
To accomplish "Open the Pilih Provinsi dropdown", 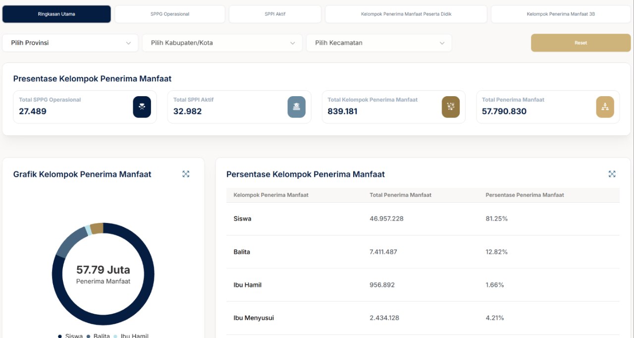I will (x=70, y=43).
